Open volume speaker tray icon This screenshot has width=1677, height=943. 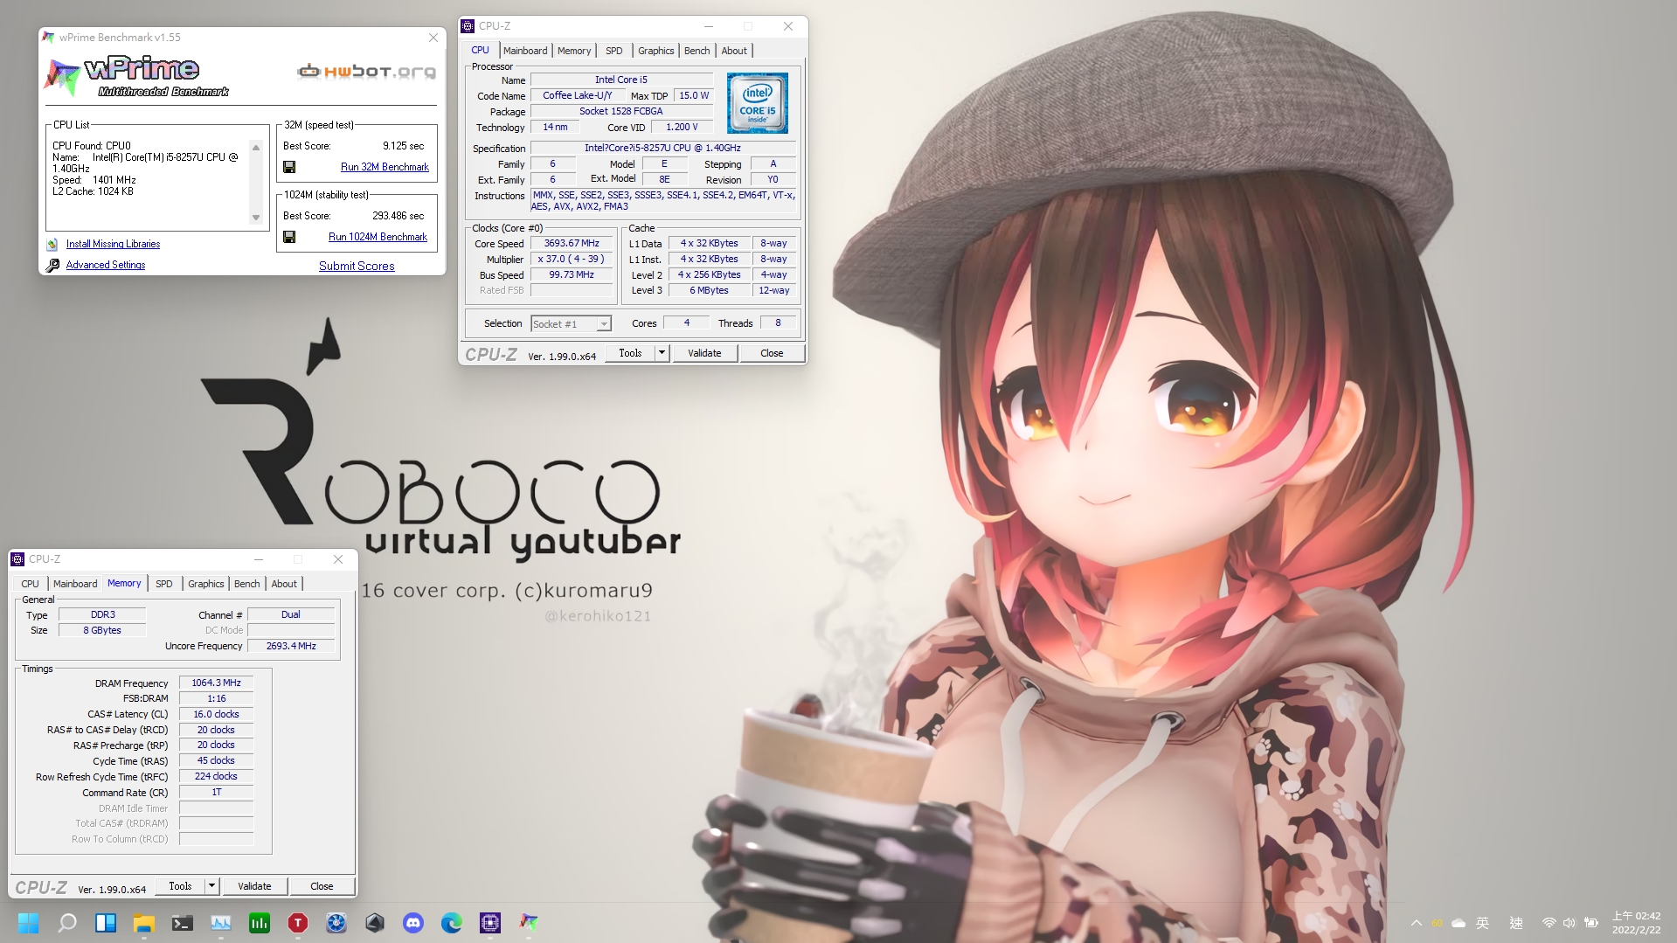1570,923
